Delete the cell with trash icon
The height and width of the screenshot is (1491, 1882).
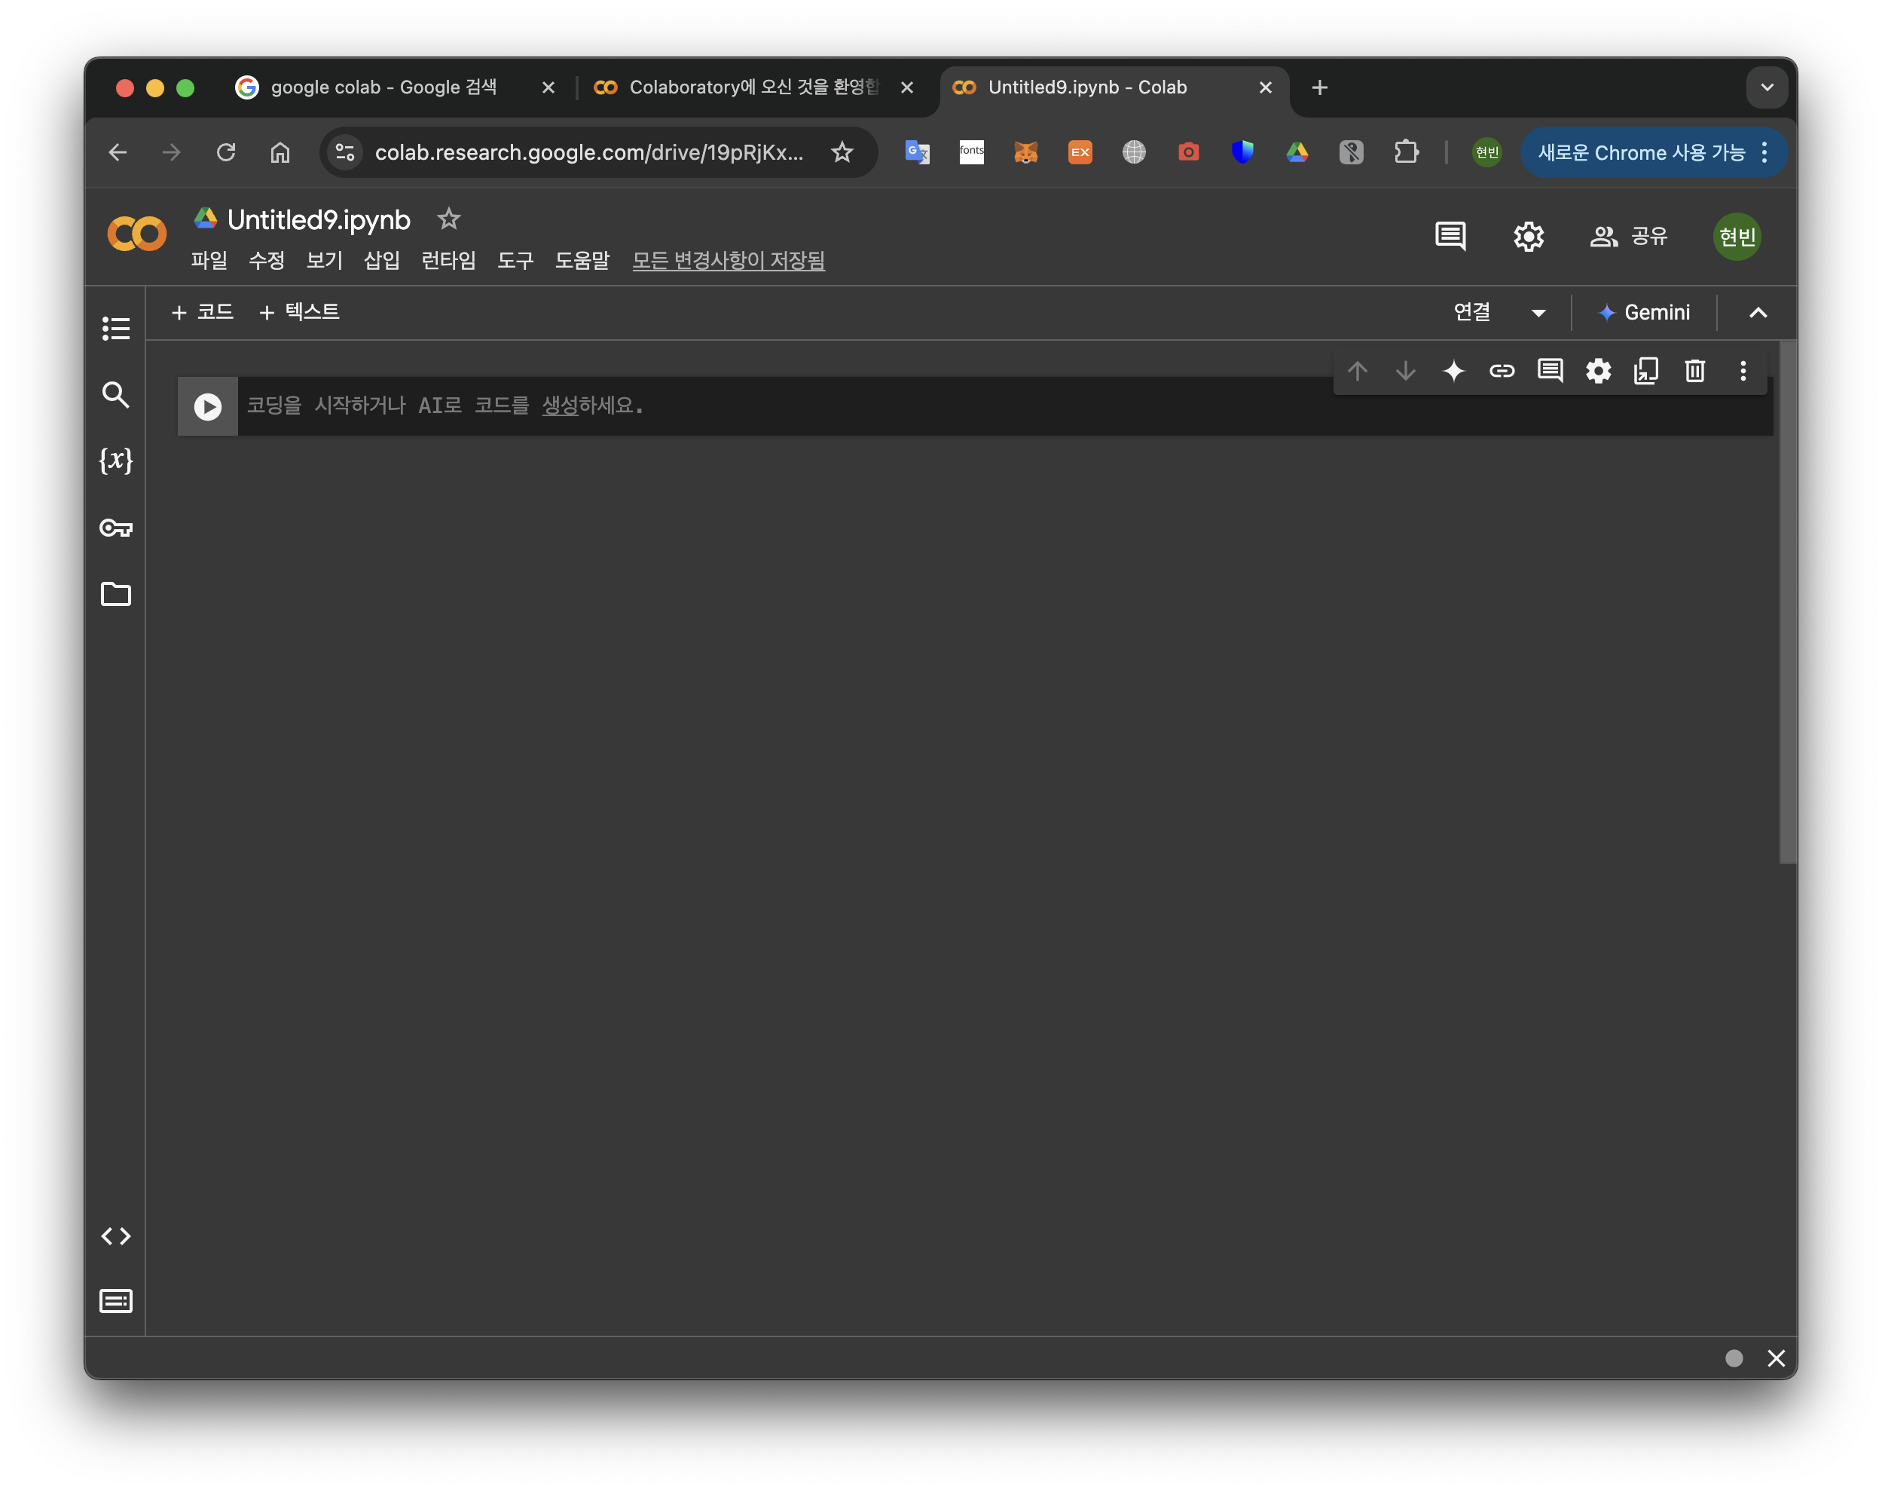(x=1694, y=371)
